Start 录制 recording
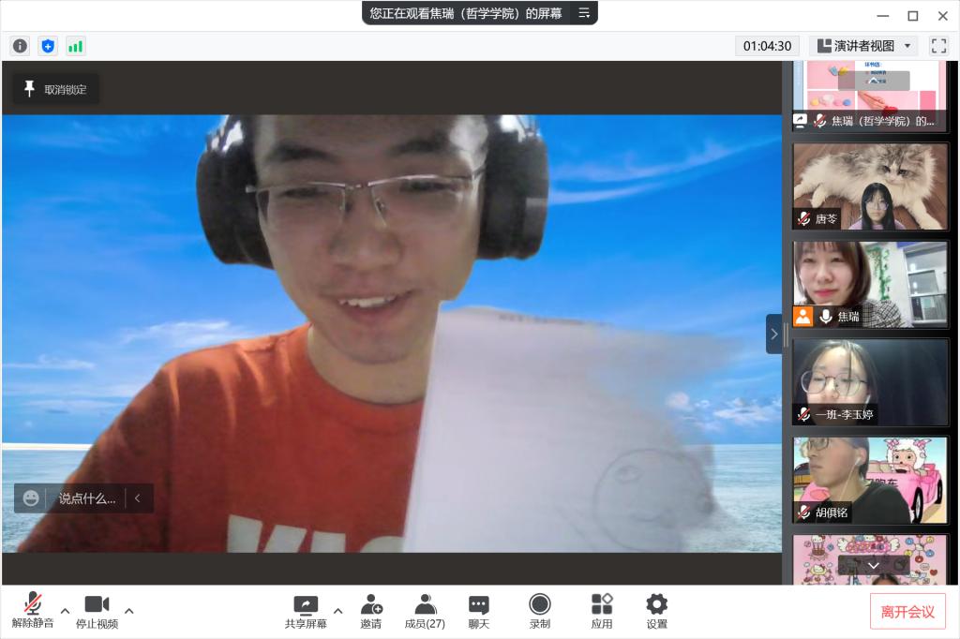Screen dimensions: 960x639 tap(539, 611)
